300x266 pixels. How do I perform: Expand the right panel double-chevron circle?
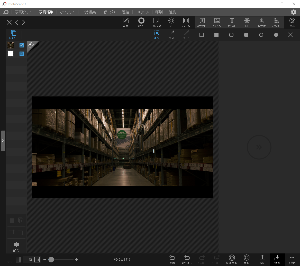click(259, 147)
